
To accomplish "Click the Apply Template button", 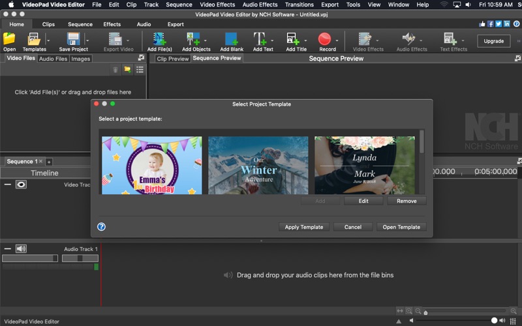I will coord(303,227).
